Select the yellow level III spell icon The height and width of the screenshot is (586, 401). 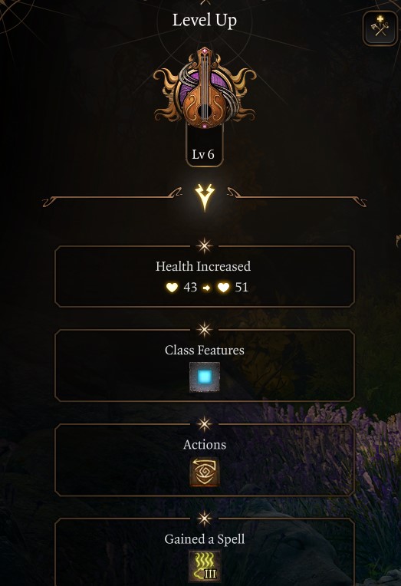205,566
